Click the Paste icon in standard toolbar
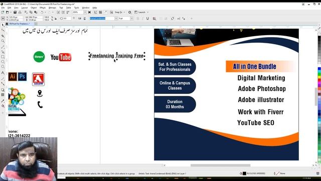Screen dimensions: 321x181 [36, 12]
